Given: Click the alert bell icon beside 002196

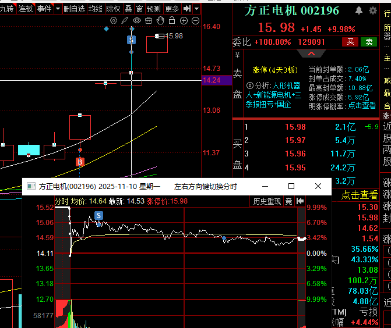Looking at the screenshot, I should (x=359, y=10).
